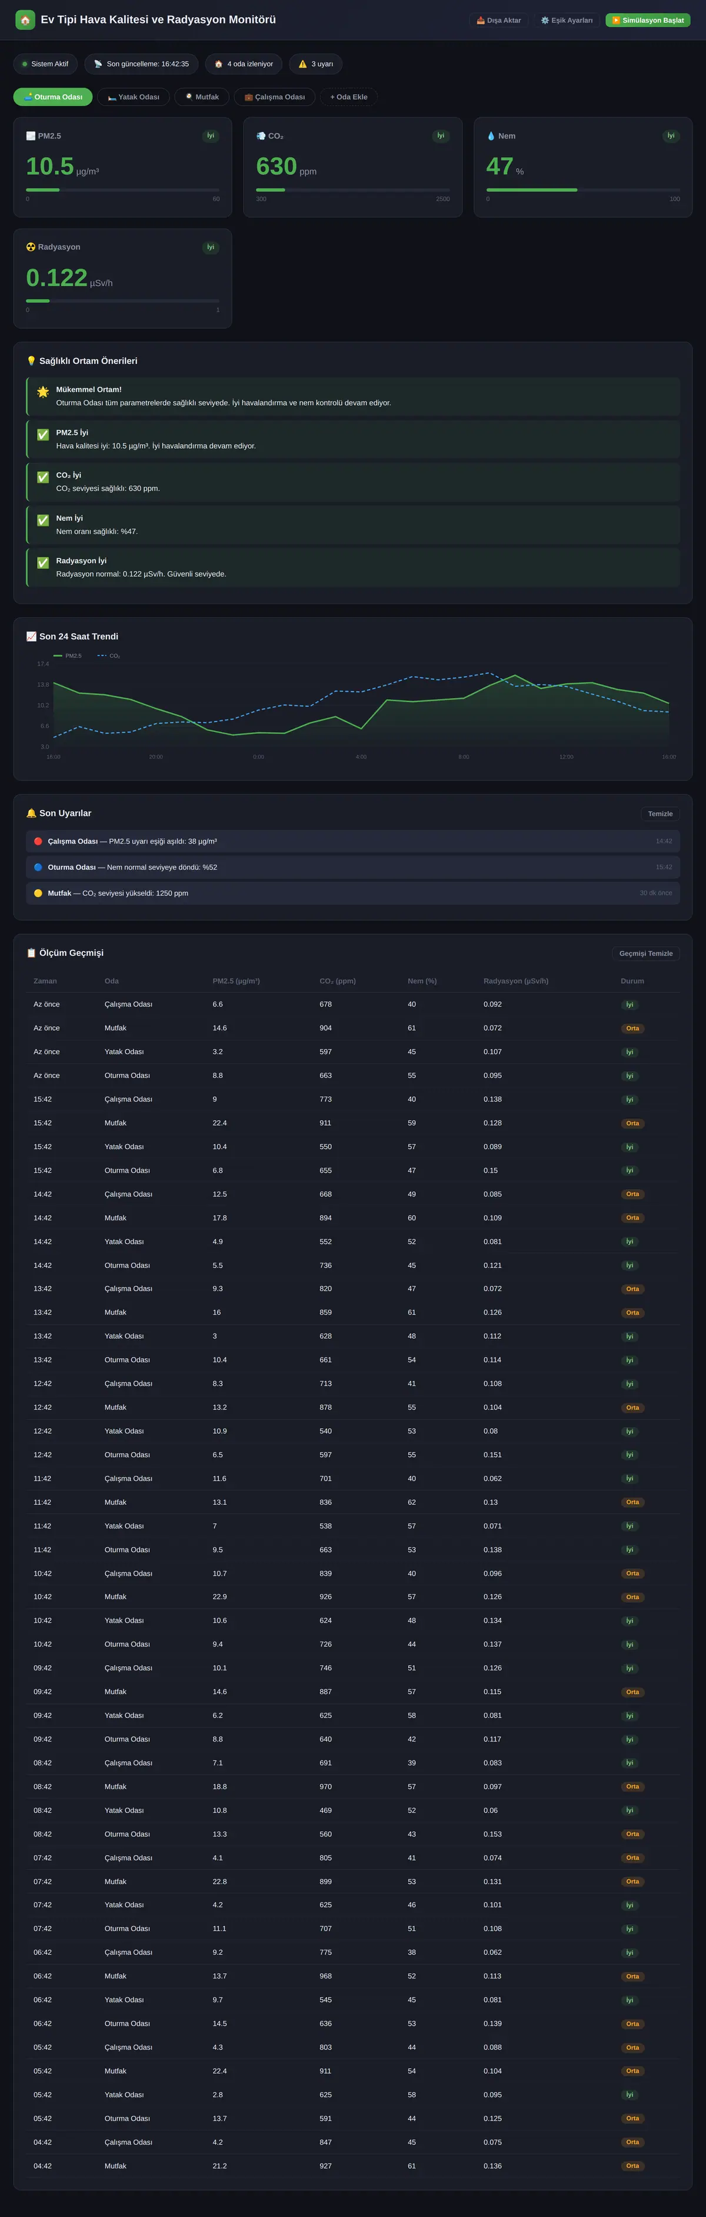
Task: Click the water drop icon on Nem card
Action: (x=491, y=136)
